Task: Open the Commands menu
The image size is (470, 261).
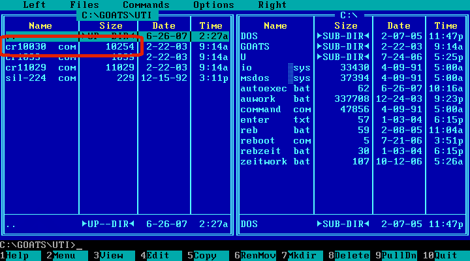Action: (x=146, y=5)
